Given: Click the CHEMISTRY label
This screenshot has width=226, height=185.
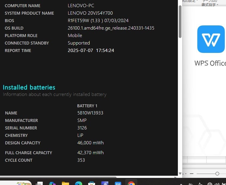Looking at the screenshot, I should pyautogui.click(x=16, y=135).
